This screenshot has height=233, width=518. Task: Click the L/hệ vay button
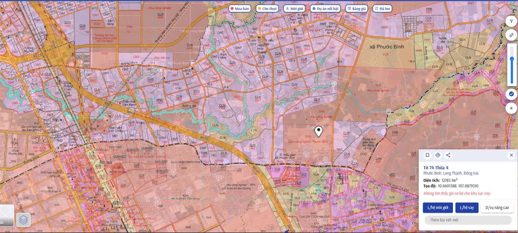pos(467,208)
